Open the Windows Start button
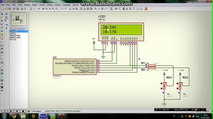 point(4,116)
